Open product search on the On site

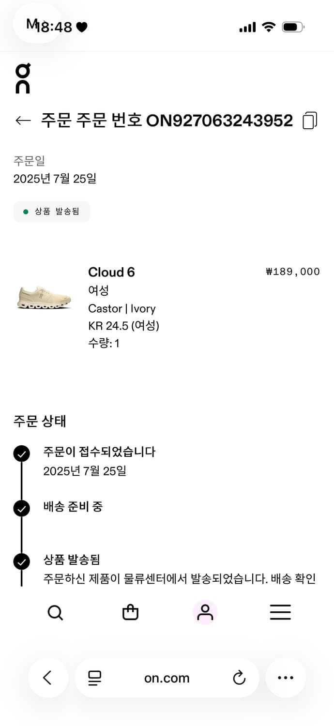pyautogui.click(x=55, y=612)
